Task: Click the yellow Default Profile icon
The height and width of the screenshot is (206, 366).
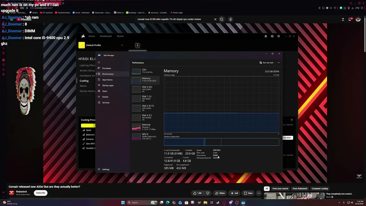Action: [82, 45]
